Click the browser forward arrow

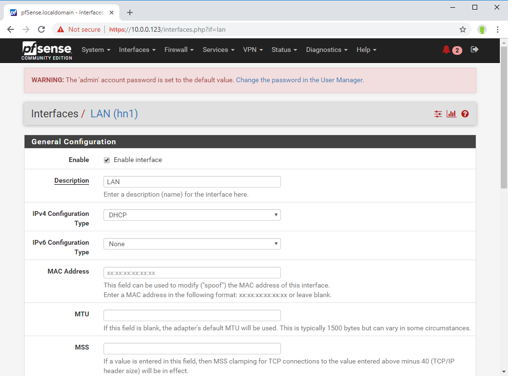tap(26, 29)
